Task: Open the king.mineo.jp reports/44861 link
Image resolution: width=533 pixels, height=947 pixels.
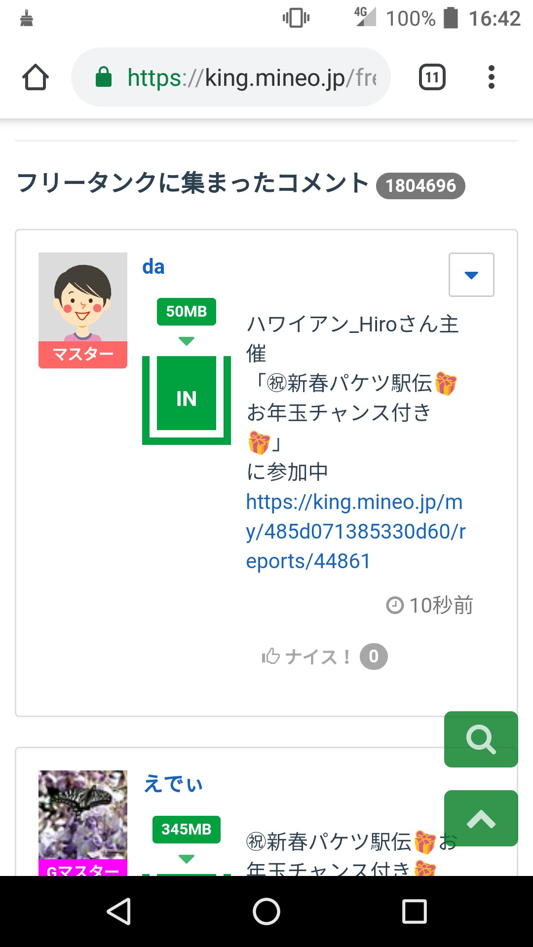Action: pyautogui.click(x=355, y=532)
